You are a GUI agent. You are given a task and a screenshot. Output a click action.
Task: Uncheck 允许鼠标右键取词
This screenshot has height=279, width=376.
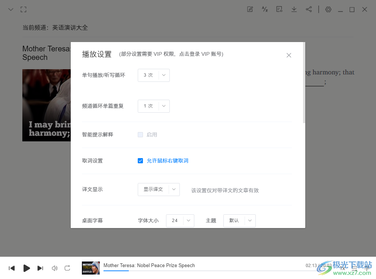click(140, 161)
